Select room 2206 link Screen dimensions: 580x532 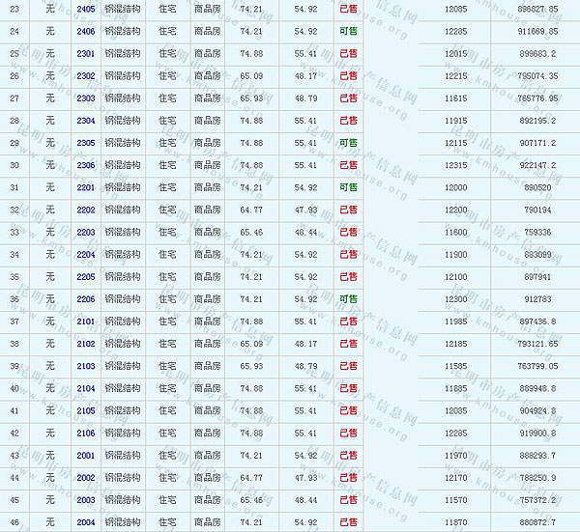(86, 299)
